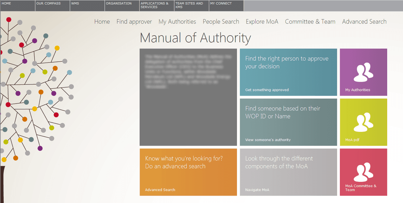The height and width of the screenshot is (203, 403).
Task: Select Explore MoA in navigation
Action: coord(262,22)
